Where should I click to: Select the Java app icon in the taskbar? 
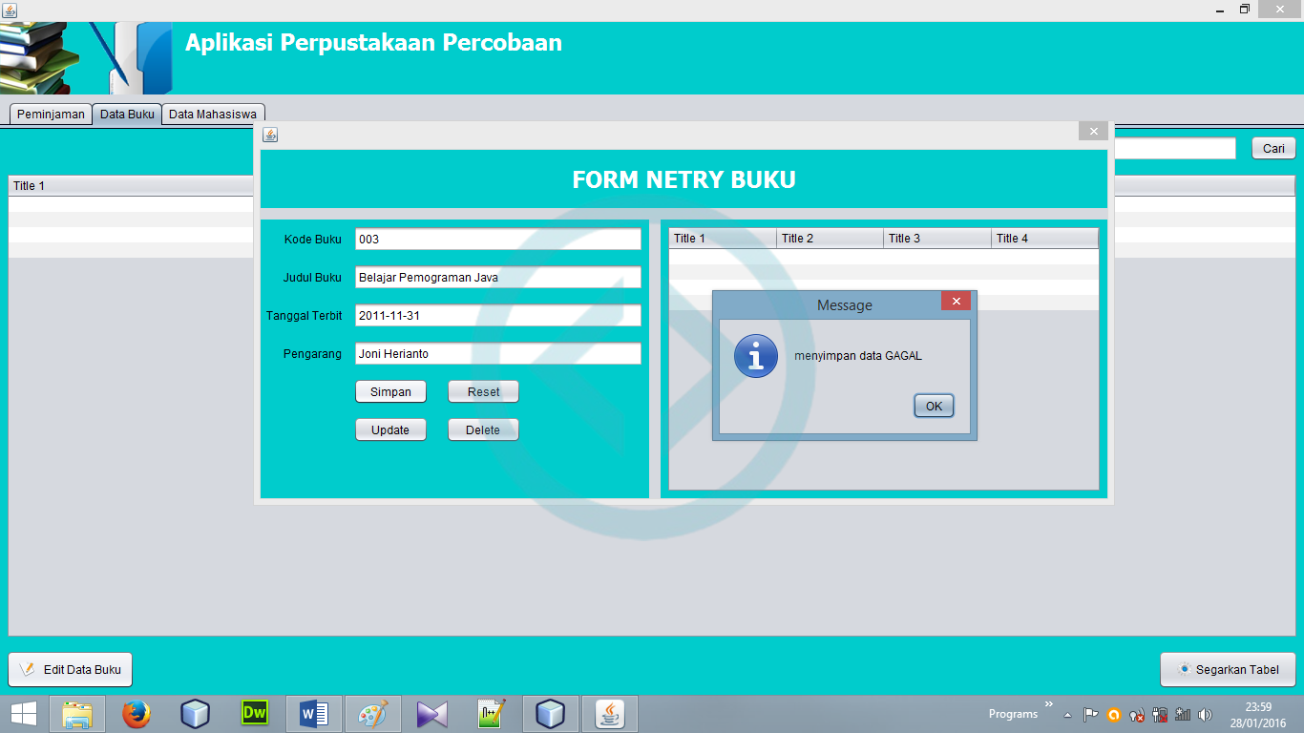coord(609,714)
